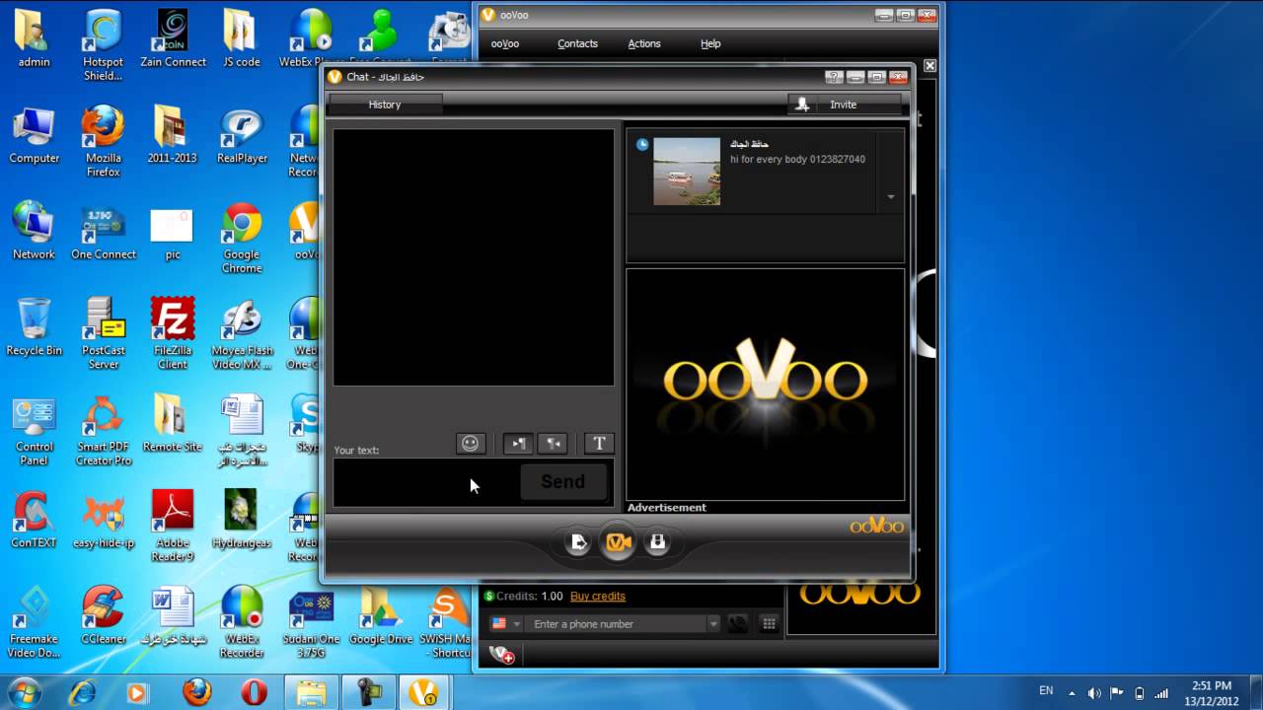This screenshot has height=710, width=1263.
Task: Open the dial pad grid icon
Action: click(769, 624)
